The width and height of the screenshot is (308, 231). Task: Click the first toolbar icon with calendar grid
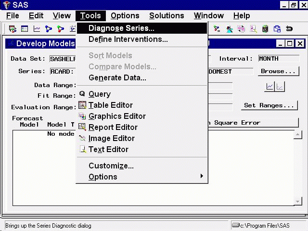point(13,29)
